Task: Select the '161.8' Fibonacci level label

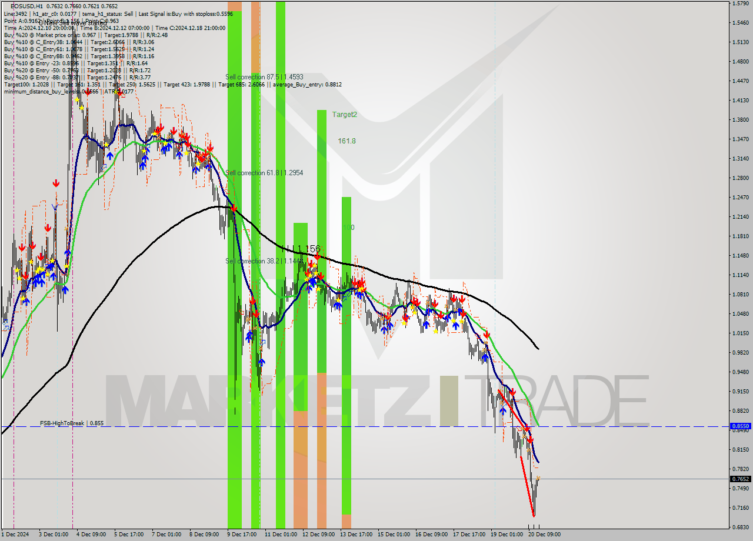Action: [346, 141]
